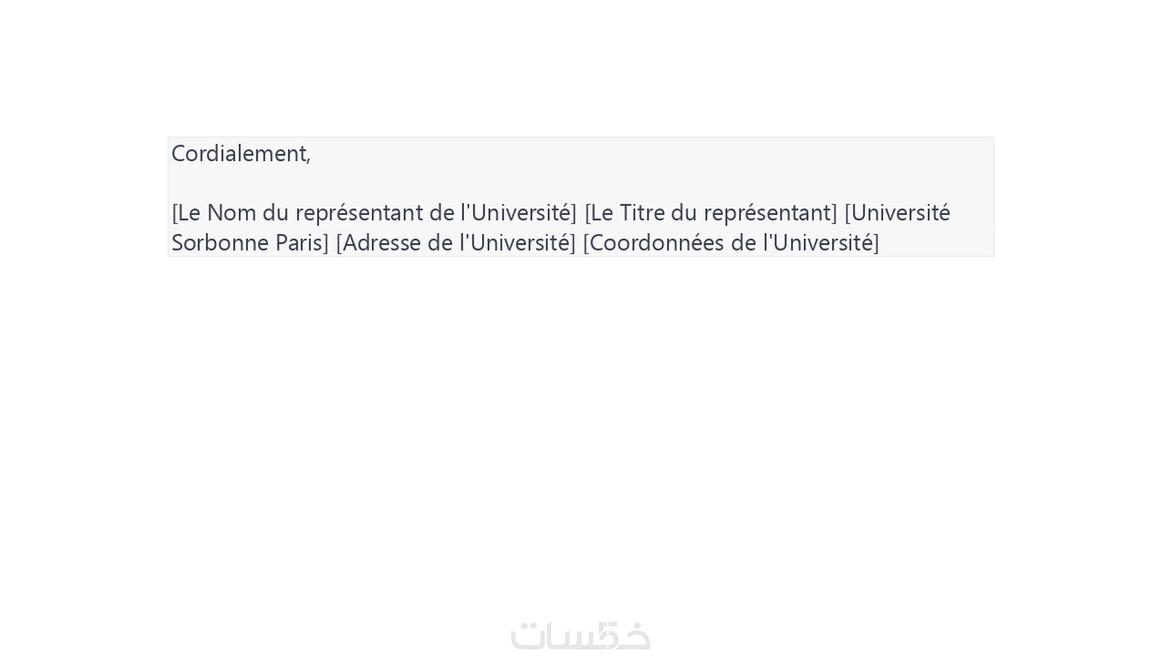Click the word "Cordialement"
Viewport: 1162px width, 663px height.
239,154
